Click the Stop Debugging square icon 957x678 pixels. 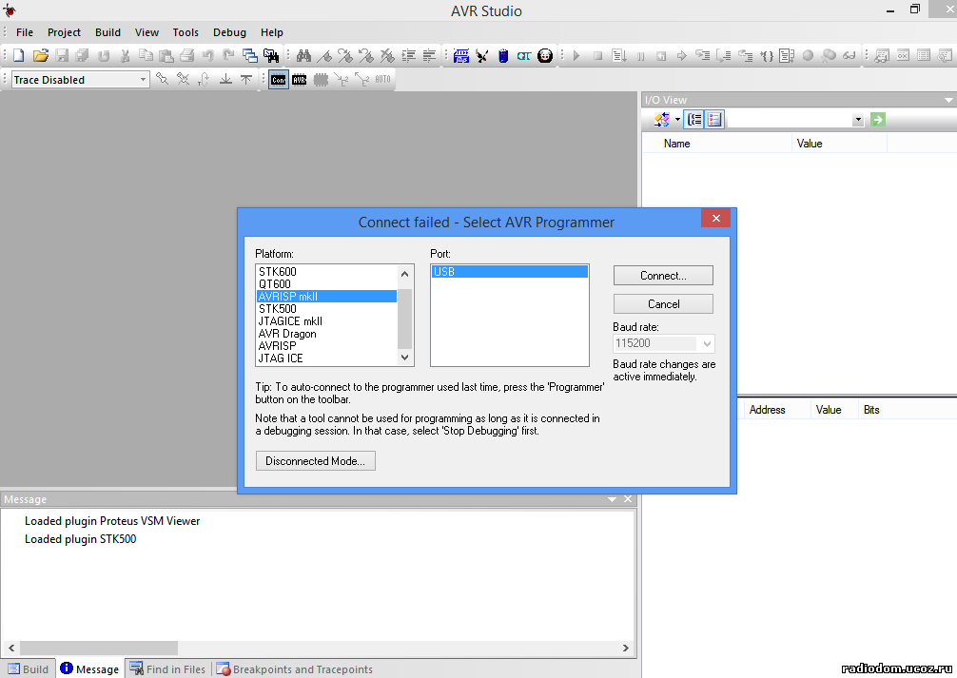597,55
